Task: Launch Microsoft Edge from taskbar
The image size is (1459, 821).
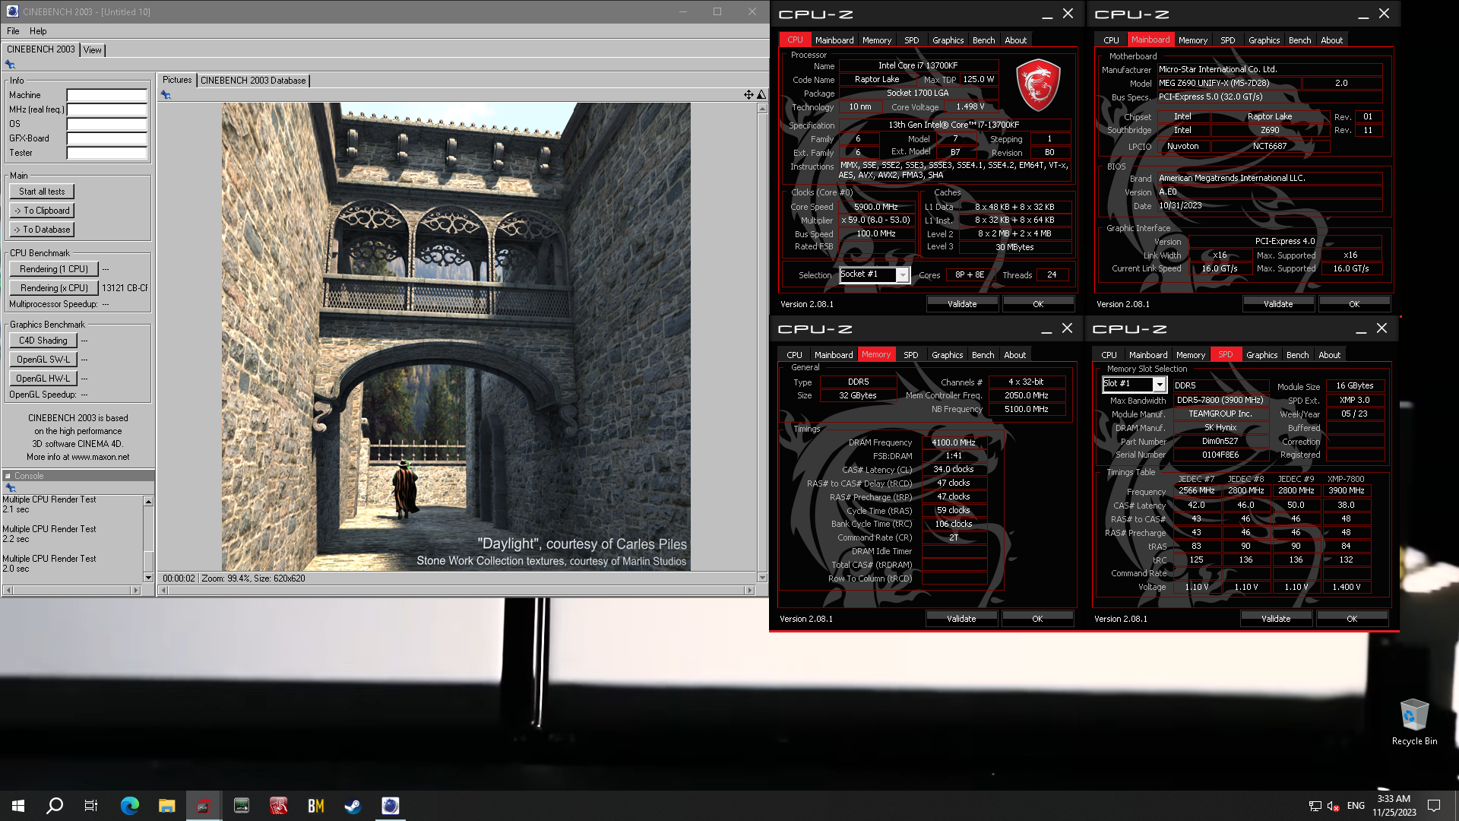Action: (130, 806)
